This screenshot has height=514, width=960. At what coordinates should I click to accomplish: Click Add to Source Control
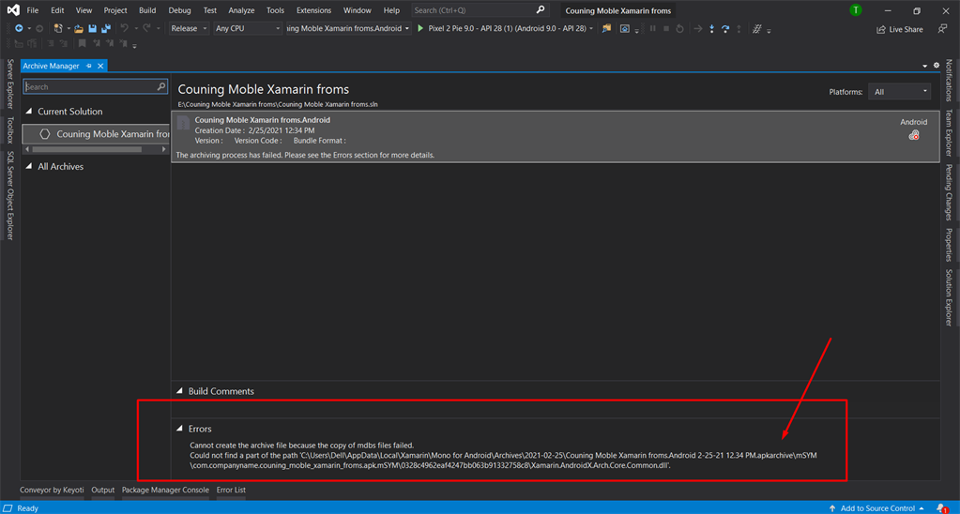(876, 507)
